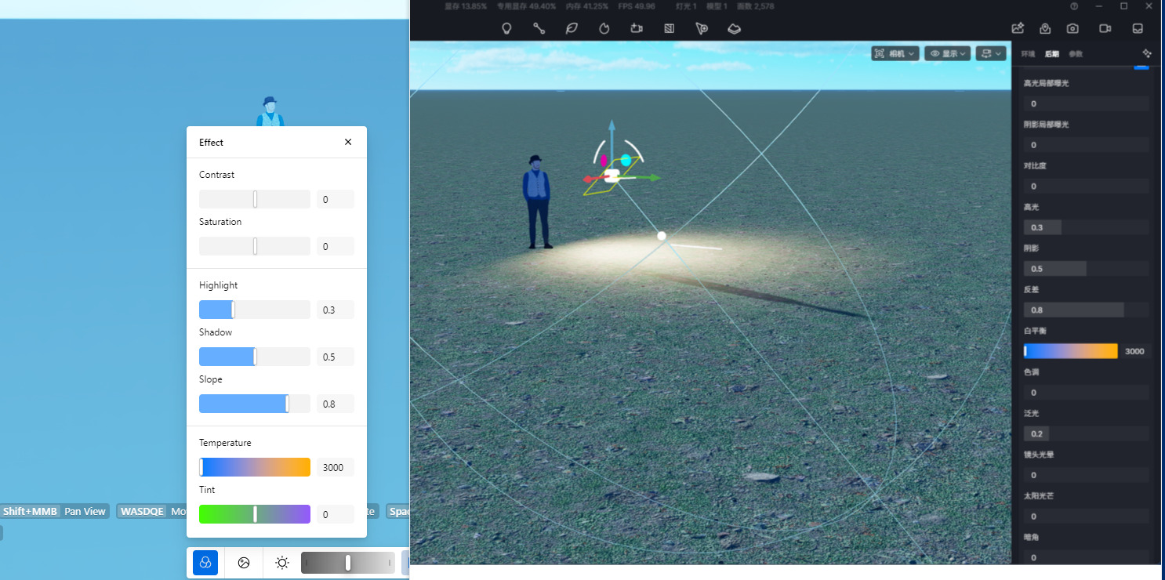
Task: Click the Temperature gradient slider
Action: (x=255, y=467)
